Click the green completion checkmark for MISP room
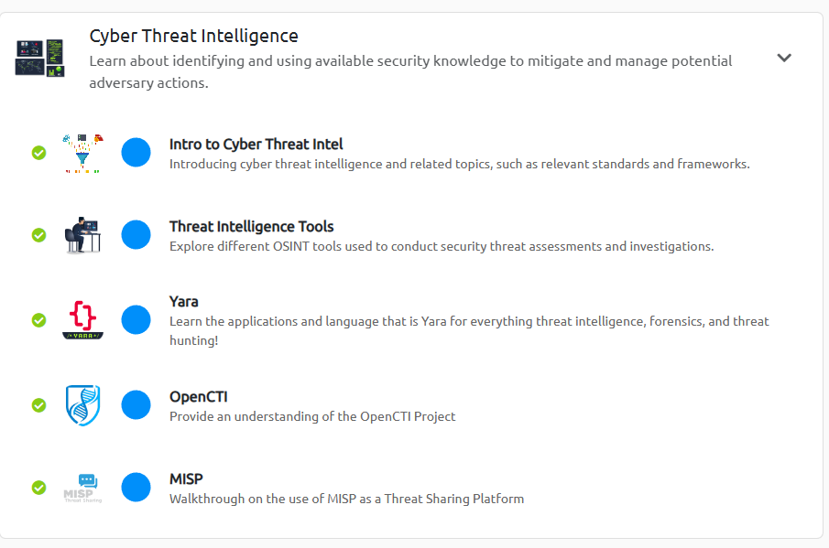This screenshot has width=829, height=548. (38, 488)
